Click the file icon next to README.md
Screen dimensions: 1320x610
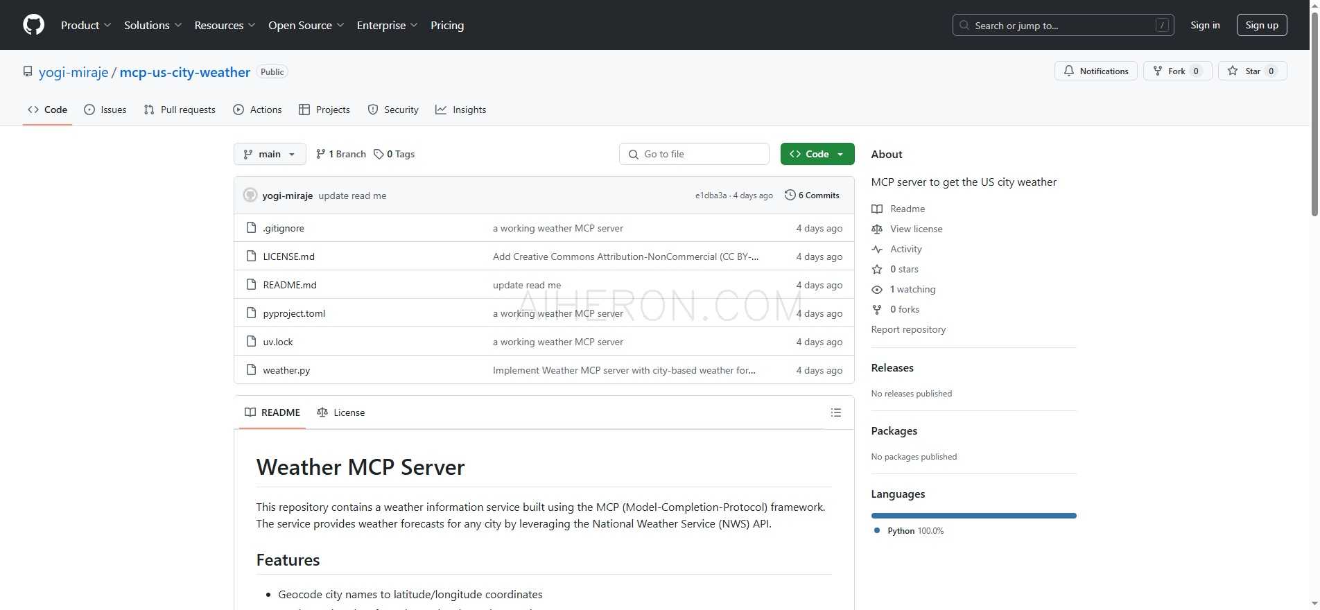(x=251, y=285)
